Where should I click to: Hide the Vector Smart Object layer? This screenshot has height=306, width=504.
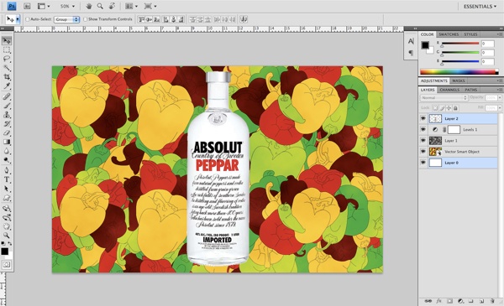(x=423, y=152)
